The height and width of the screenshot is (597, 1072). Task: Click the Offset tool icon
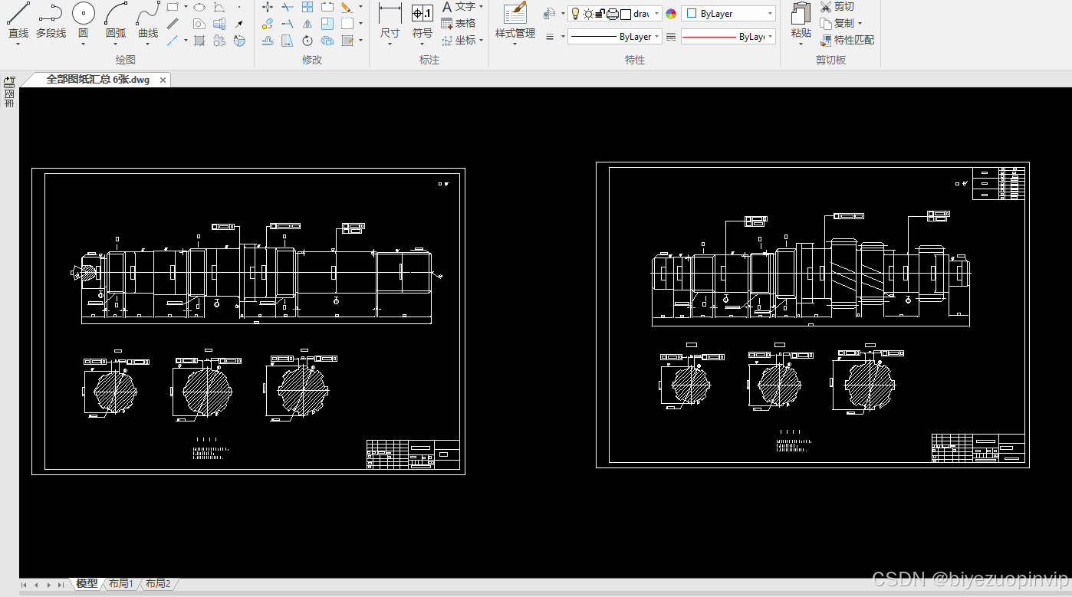coord(268,41)
